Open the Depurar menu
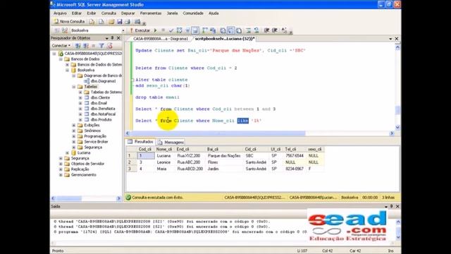 pos(128,13)
